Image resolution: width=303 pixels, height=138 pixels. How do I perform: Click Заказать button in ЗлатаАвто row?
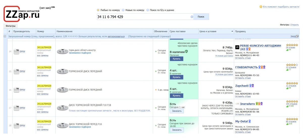177,111
